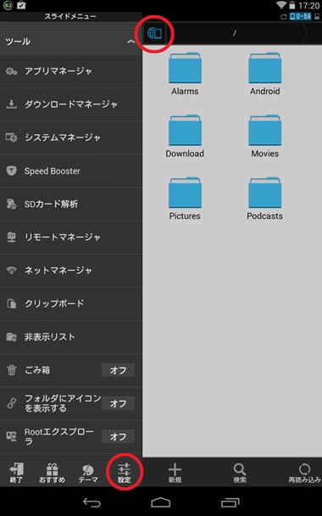Tap the link icon beside フォルダにアイコンを表示する
The image size is (322, 516).
pos(12,403)
